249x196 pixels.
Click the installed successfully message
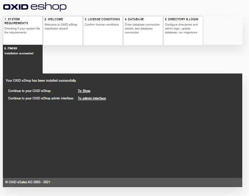pos(41,81)
